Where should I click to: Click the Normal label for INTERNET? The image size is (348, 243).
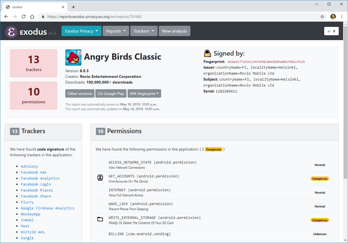click(x=320, y=193)
